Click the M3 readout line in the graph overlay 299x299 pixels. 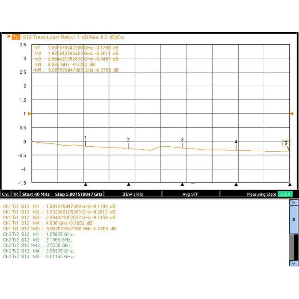77,59
